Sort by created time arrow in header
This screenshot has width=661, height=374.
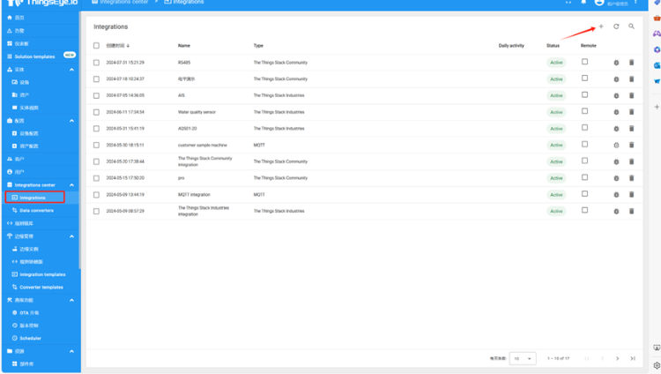coord(128,46)
